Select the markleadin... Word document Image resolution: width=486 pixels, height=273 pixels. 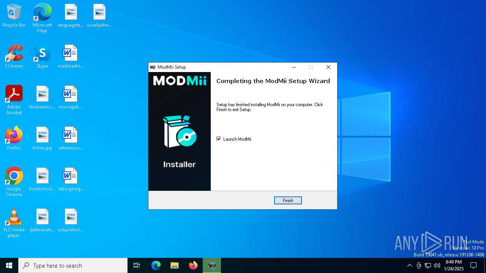71,57
